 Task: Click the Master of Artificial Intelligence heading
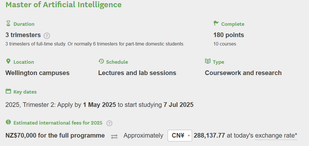point(64,5)
